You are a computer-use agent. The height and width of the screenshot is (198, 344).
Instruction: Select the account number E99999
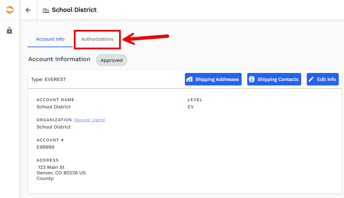pos(45,147)
